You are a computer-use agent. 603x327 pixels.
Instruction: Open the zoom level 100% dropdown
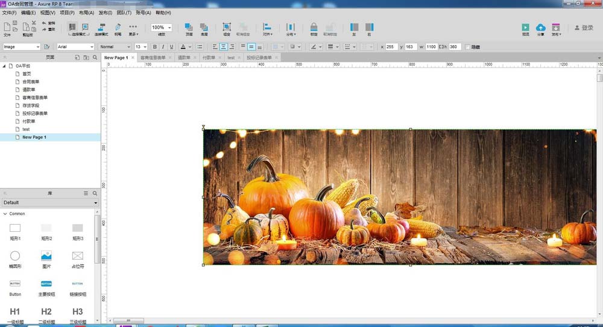161,28
